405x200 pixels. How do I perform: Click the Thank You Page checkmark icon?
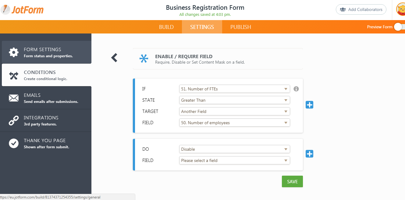14,143
